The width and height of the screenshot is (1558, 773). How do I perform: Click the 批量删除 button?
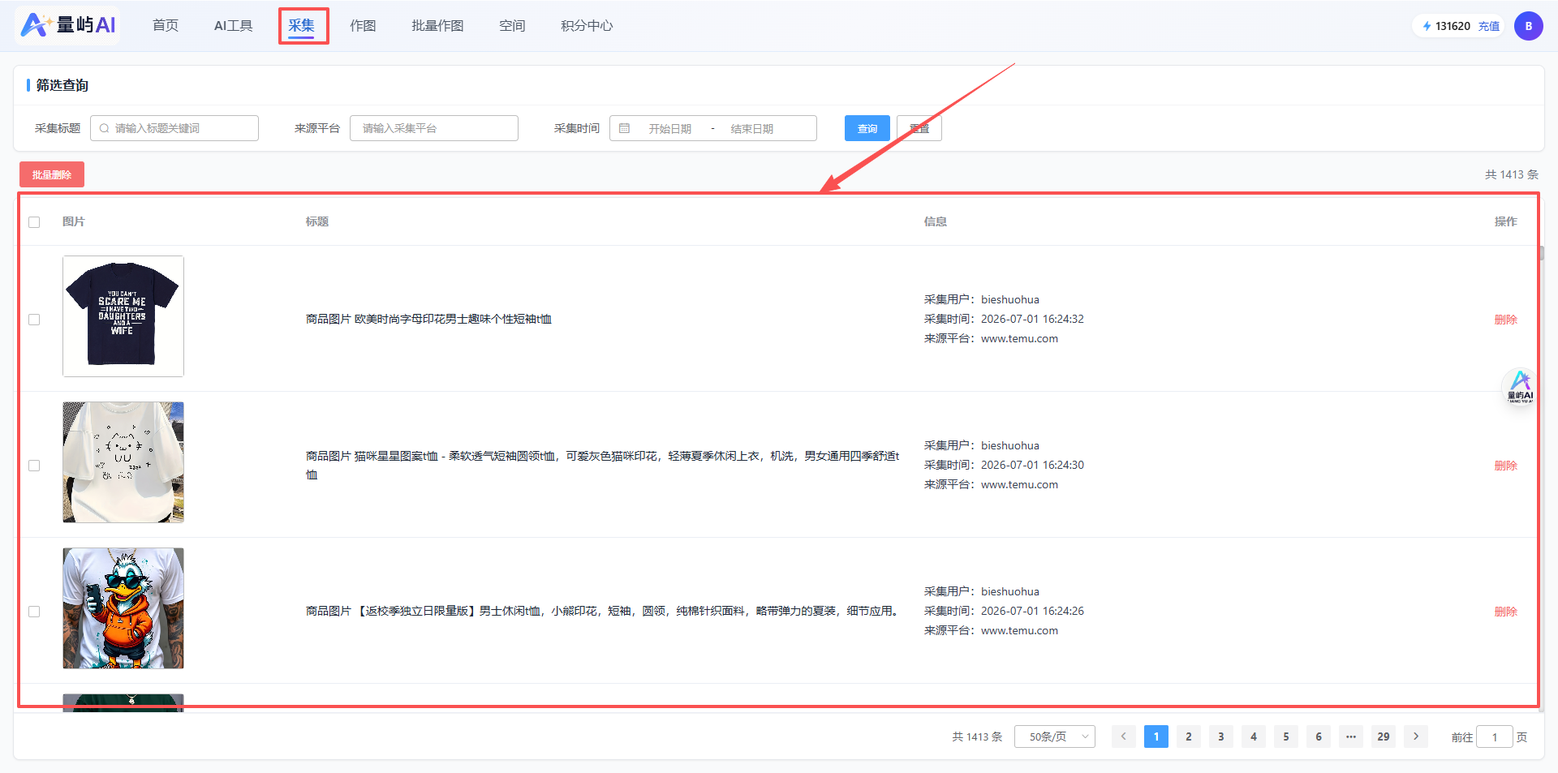(x=52, y=174)
